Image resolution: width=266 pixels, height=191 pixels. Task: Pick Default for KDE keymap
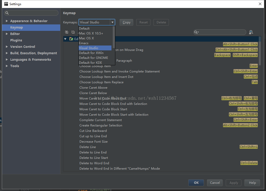pyautogui.click(x=95, y=63)
